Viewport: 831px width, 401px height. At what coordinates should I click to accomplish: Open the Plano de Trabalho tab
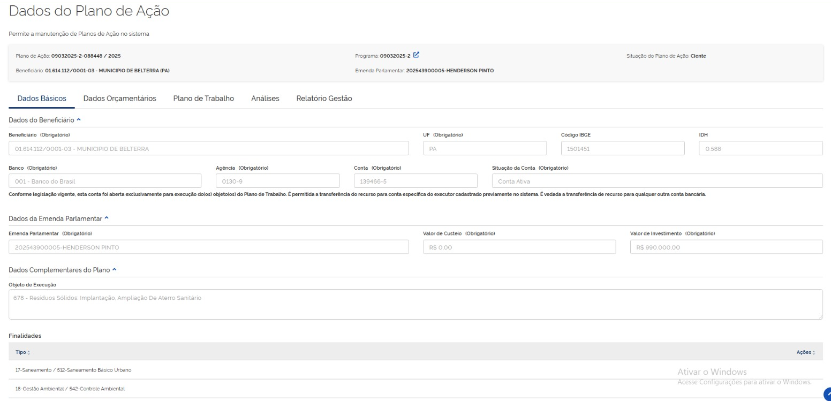(203, 99)
